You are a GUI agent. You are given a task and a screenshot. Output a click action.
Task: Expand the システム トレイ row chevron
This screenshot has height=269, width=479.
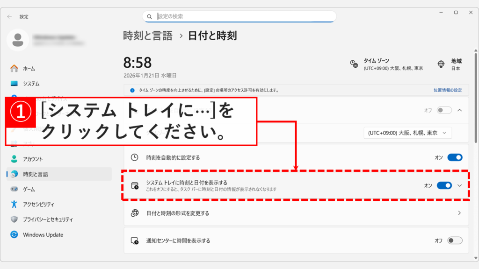pos(460,185)
